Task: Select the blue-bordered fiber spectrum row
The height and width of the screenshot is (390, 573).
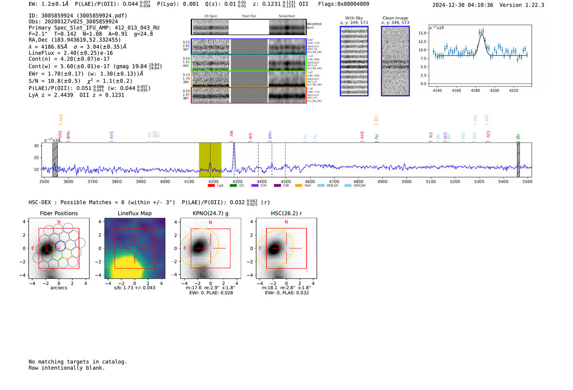Action: click(248, 47)
